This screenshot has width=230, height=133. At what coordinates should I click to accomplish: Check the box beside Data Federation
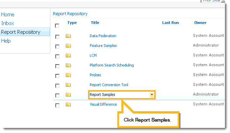point(57,37)
